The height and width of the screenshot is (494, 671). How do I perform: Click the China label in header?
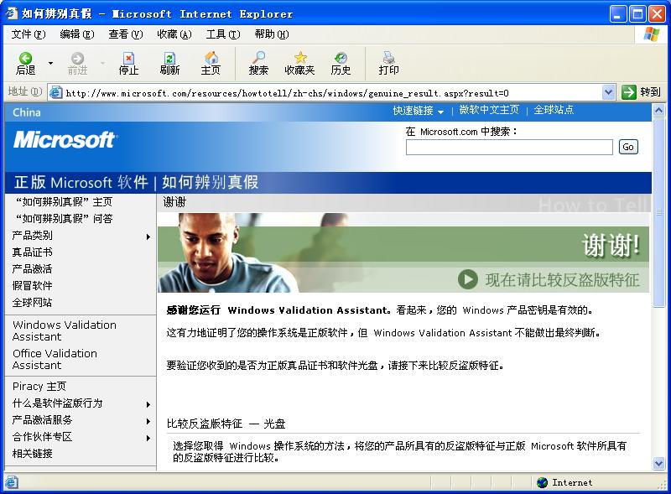point(27,112)
